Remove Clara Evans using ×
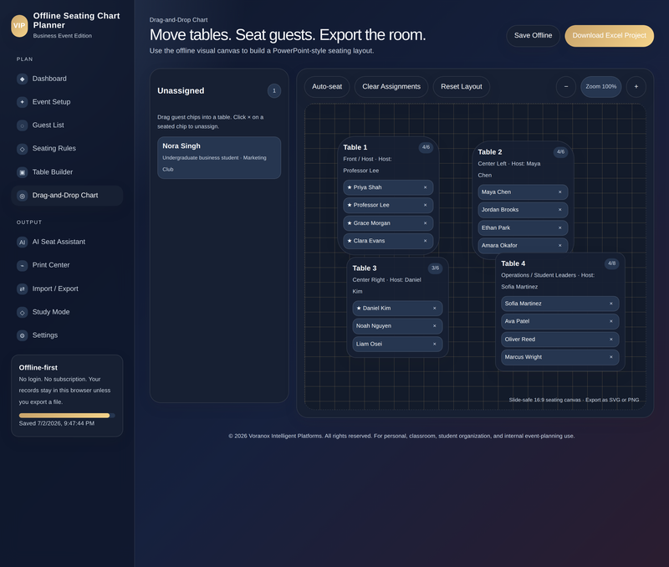 tap(425, 241)
